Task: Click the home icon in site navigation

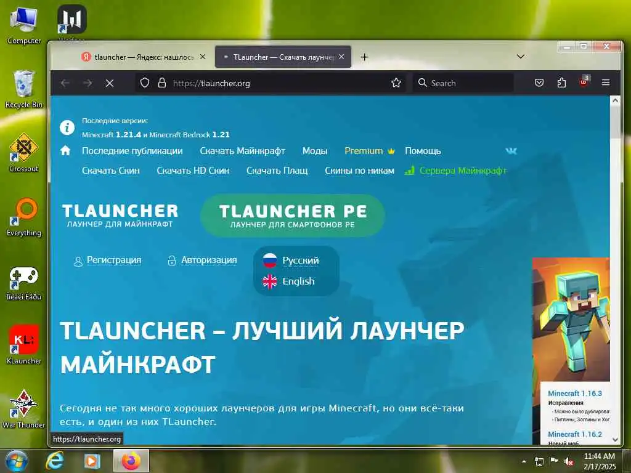Action: click(x=65, y=151)
